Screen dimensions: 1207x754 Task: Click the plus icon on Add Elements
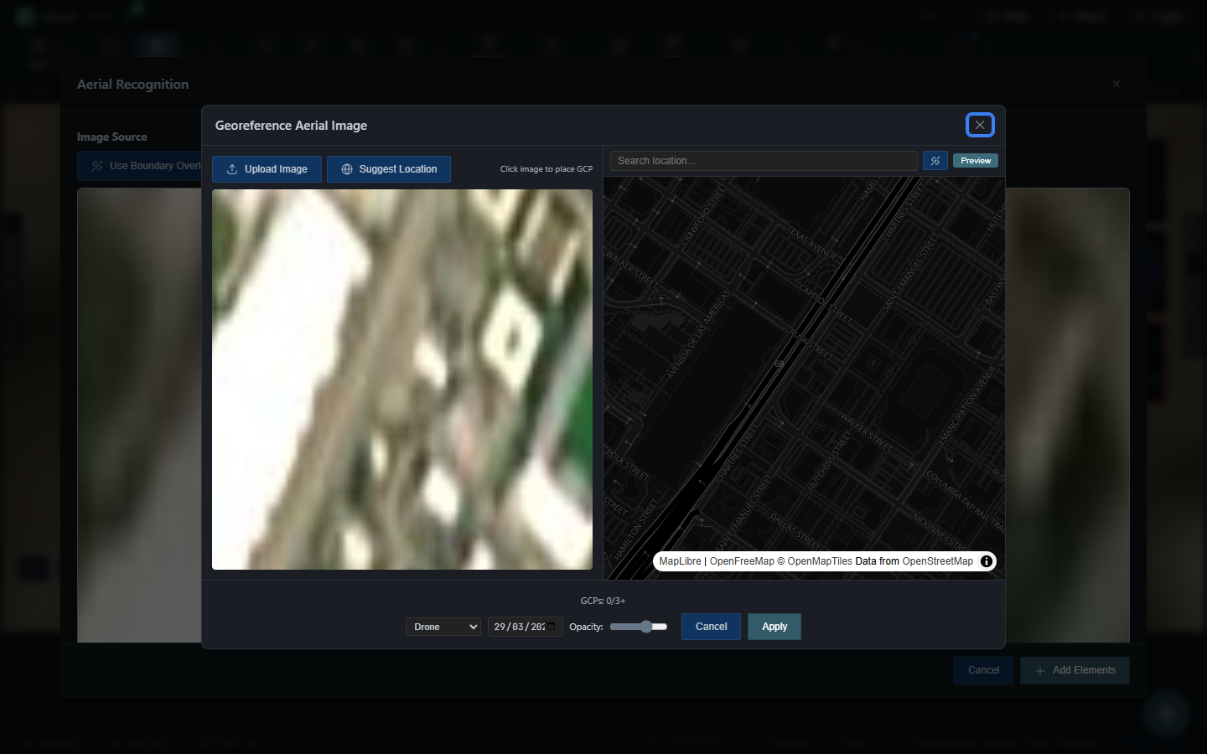tap(1040, 670)
